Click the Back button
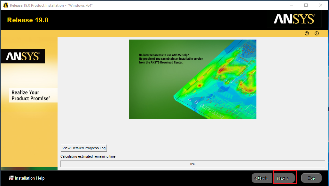This screenshot has width=329, height=186. [262, 178]
